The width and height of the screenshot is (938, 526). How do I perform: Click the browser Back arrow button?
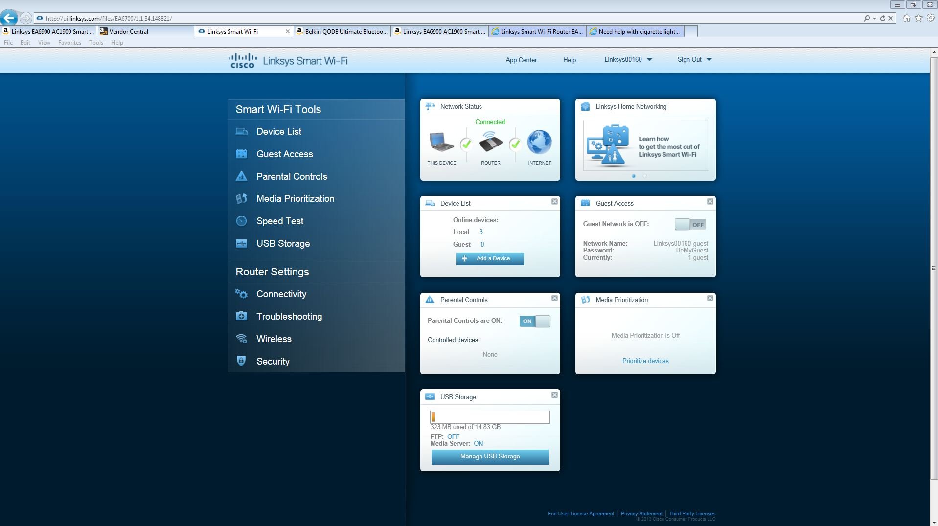(9, 18)
